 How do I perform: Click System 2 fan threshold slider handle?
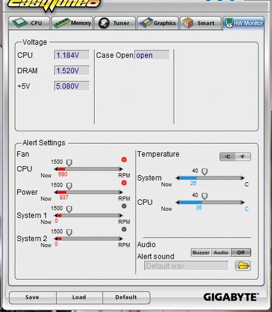tap(69, 232)
